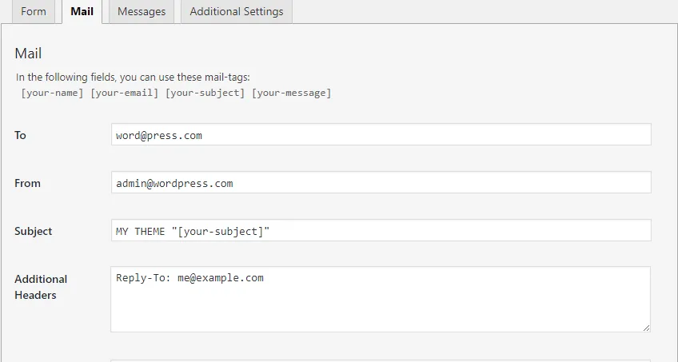Select the [your-message] mail-tag
This screenshot has width=678, height=362.
(291, 93)
